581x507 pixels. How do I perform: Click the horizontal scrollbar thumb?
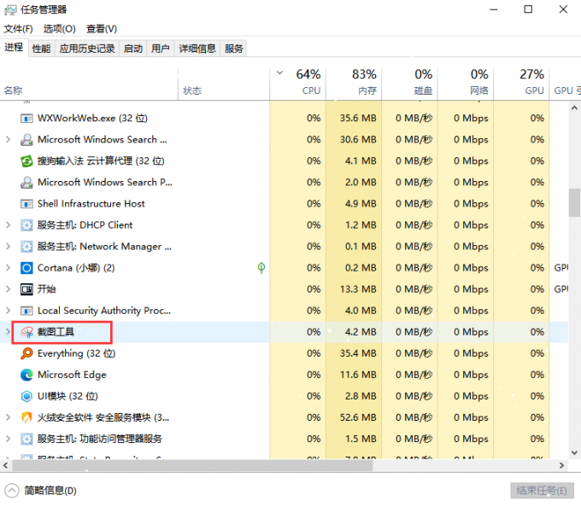click(192, 465)
